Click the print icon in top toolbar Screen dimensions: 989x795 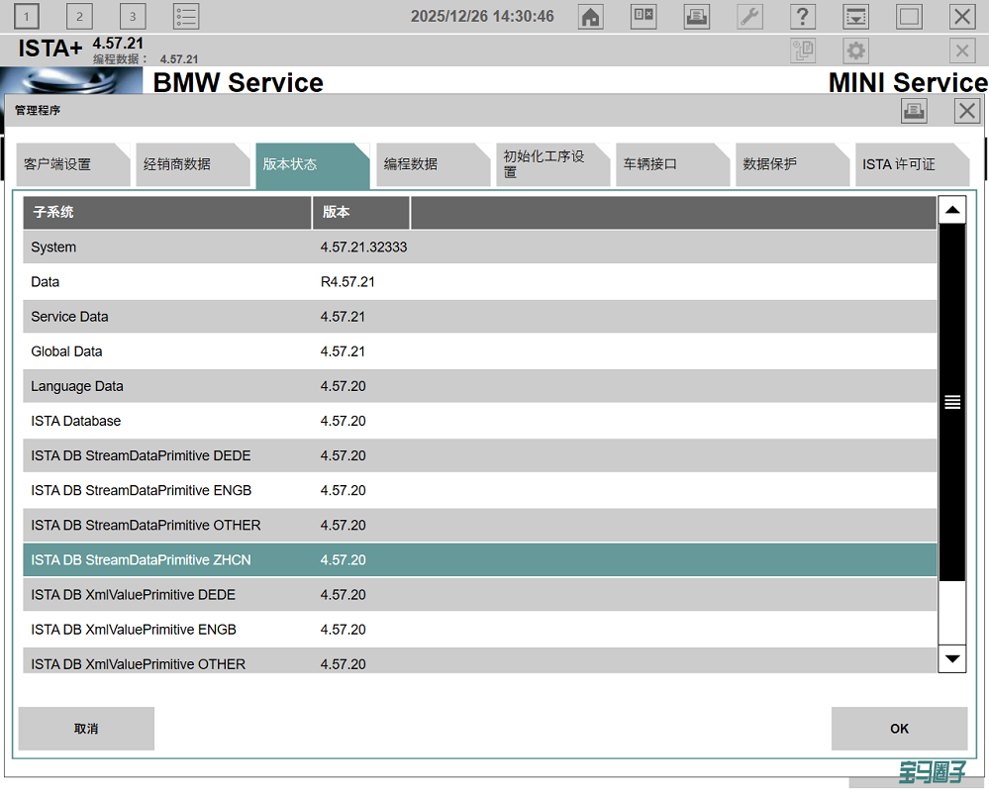tap(697, 17)
